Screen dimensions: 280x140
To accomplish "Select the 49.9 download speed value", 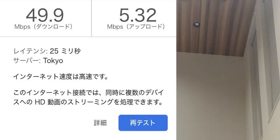I will click(45, 15).
